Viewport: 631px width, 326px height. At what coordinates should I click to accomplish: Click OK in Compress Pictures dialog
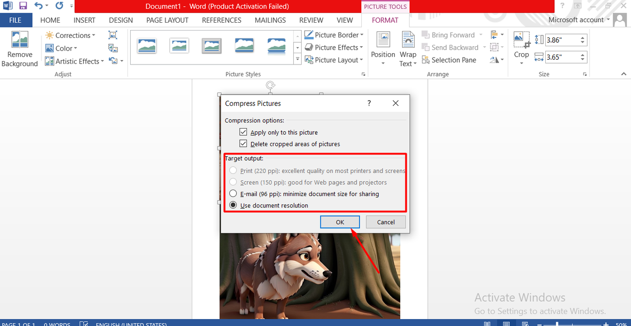340,222
